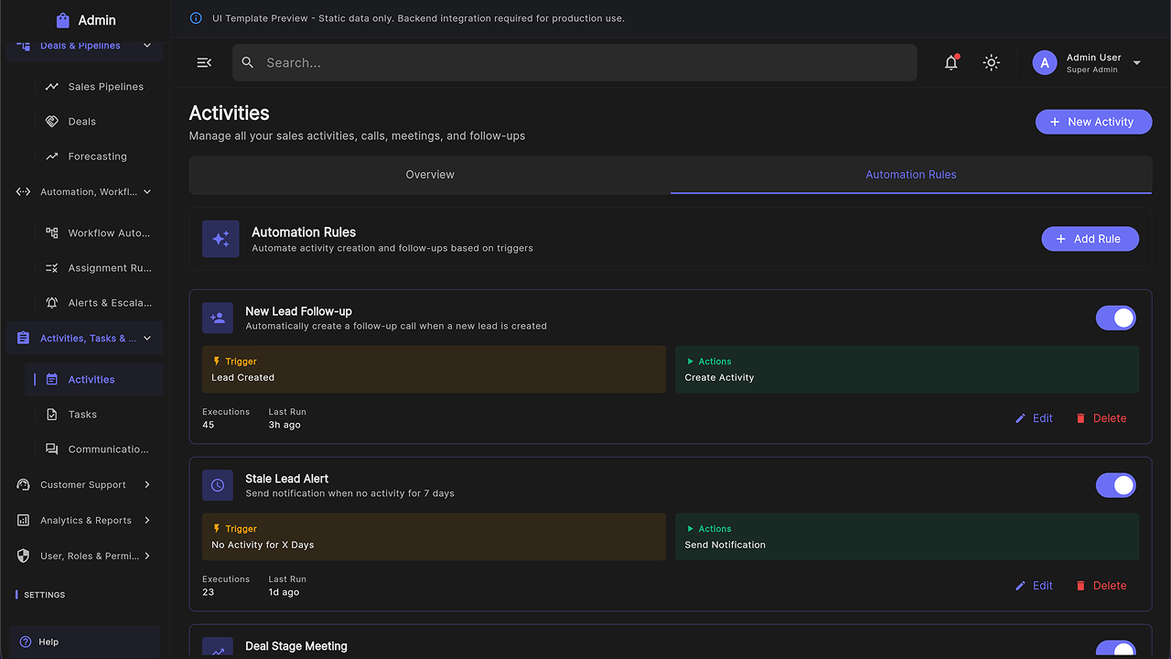Click the Add Rule button
Image resolution: width=1171 pixels, height=659 pixels.
click(1090, 239)
